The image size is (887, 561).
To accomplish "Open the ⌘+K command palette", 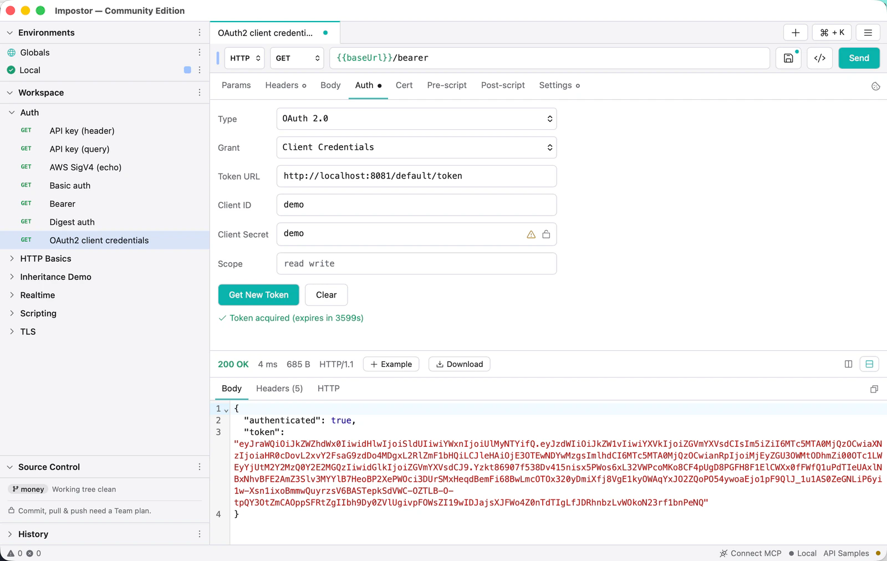I will [x=832, y=33].
